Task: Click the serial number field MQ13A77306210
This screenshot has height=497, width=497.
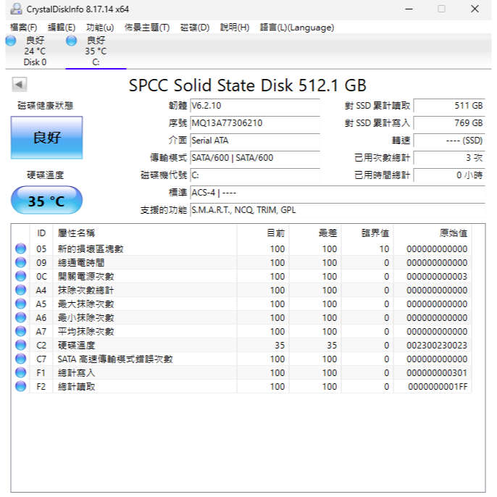Action: tap(255, 123)
